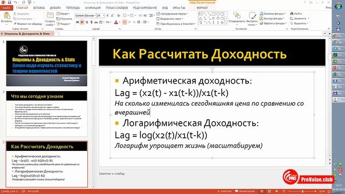The width and height of the screenshot is (345, 194).
Task: Clear all formatting with the eraser icon
Action: pos(119,16)
